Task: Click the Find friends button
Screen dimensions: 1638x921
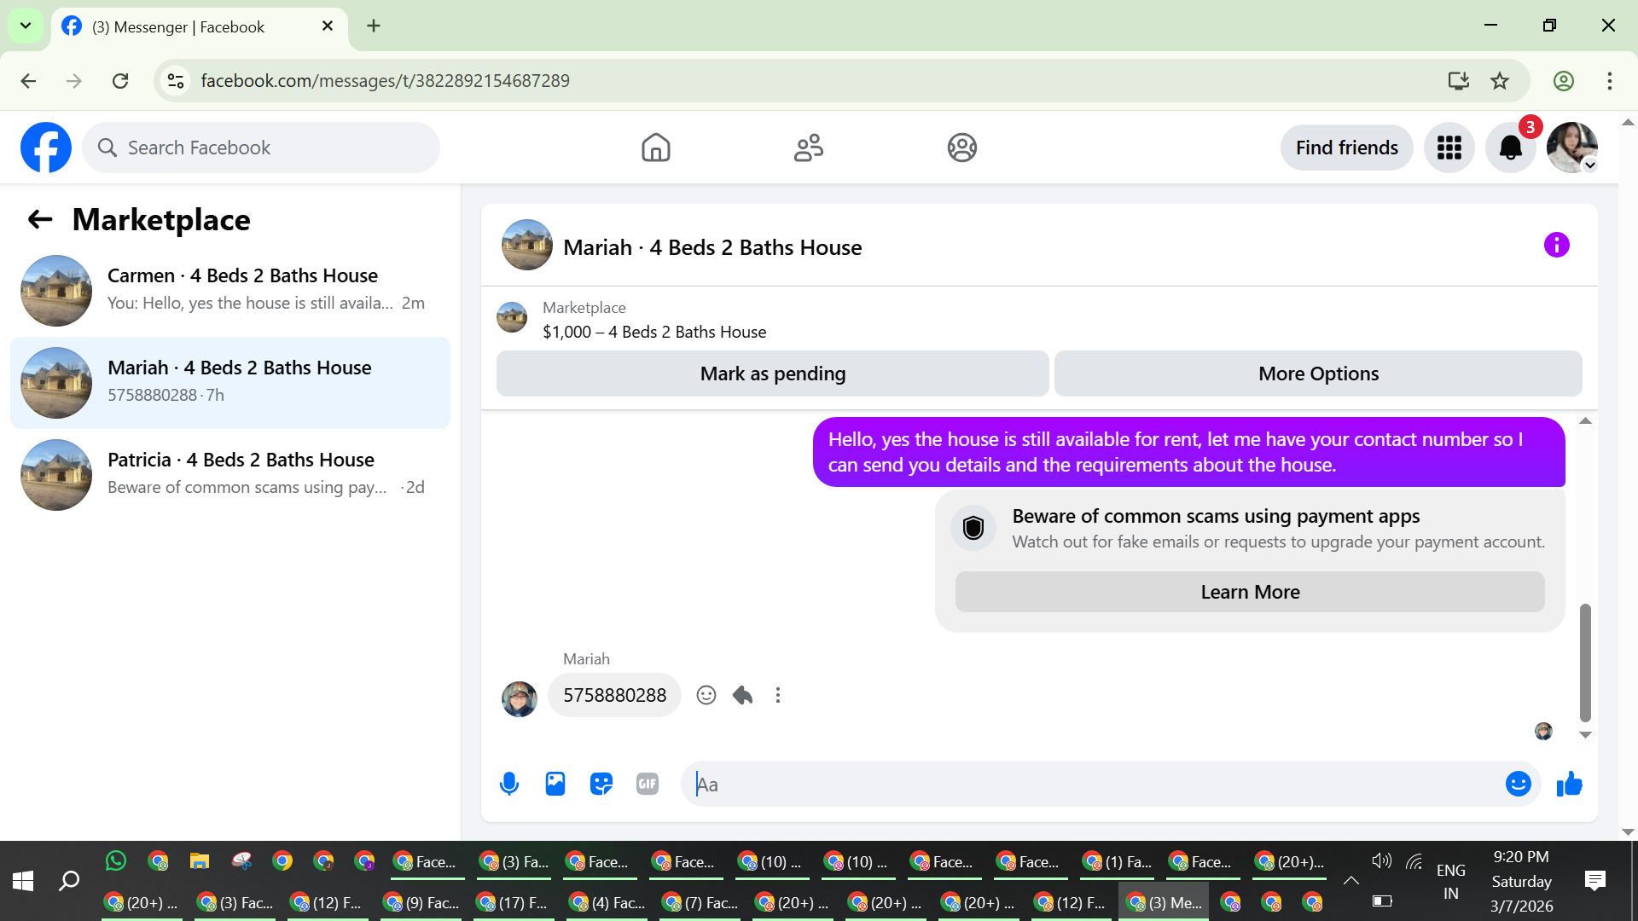Action: [1346, 148]
